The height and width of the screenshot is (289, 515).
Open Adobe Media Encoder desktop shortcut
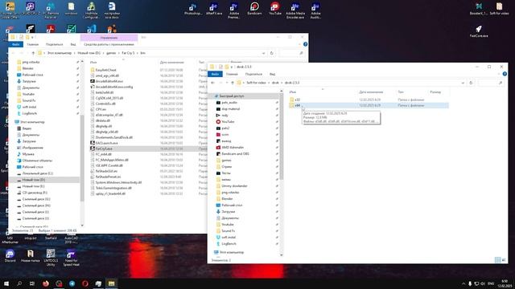295,10
